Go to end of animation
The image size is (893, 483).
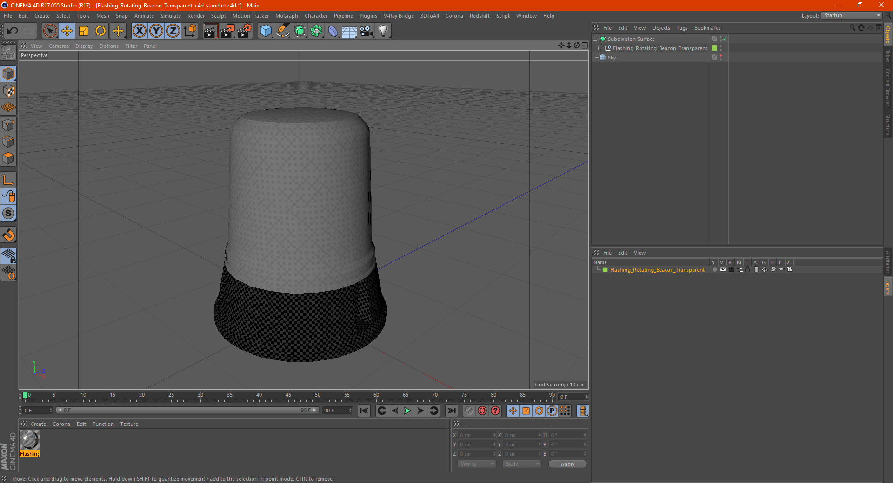[x=451, y=411]
